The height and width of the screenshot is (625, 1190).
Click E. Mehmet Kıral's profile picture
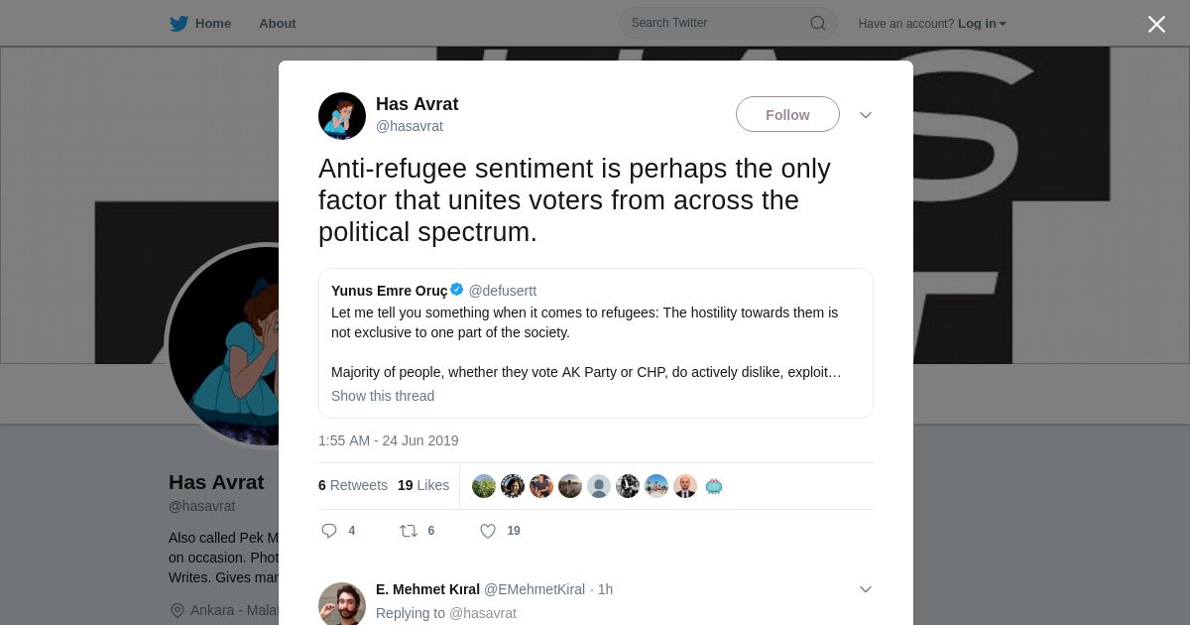point(342,604)
